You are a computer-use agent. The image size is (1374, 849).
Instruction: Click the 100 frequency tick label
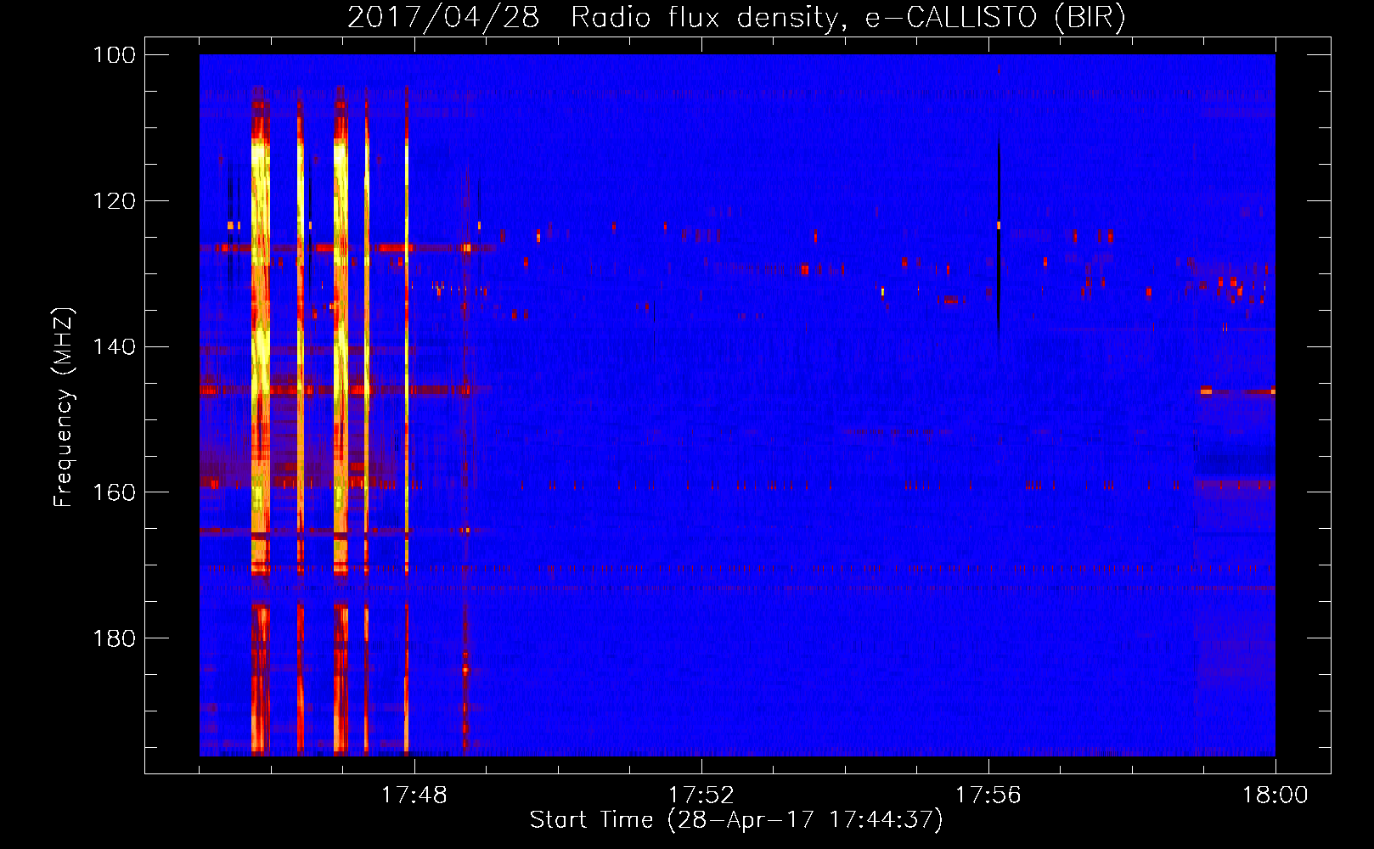[x=114, y=55]
